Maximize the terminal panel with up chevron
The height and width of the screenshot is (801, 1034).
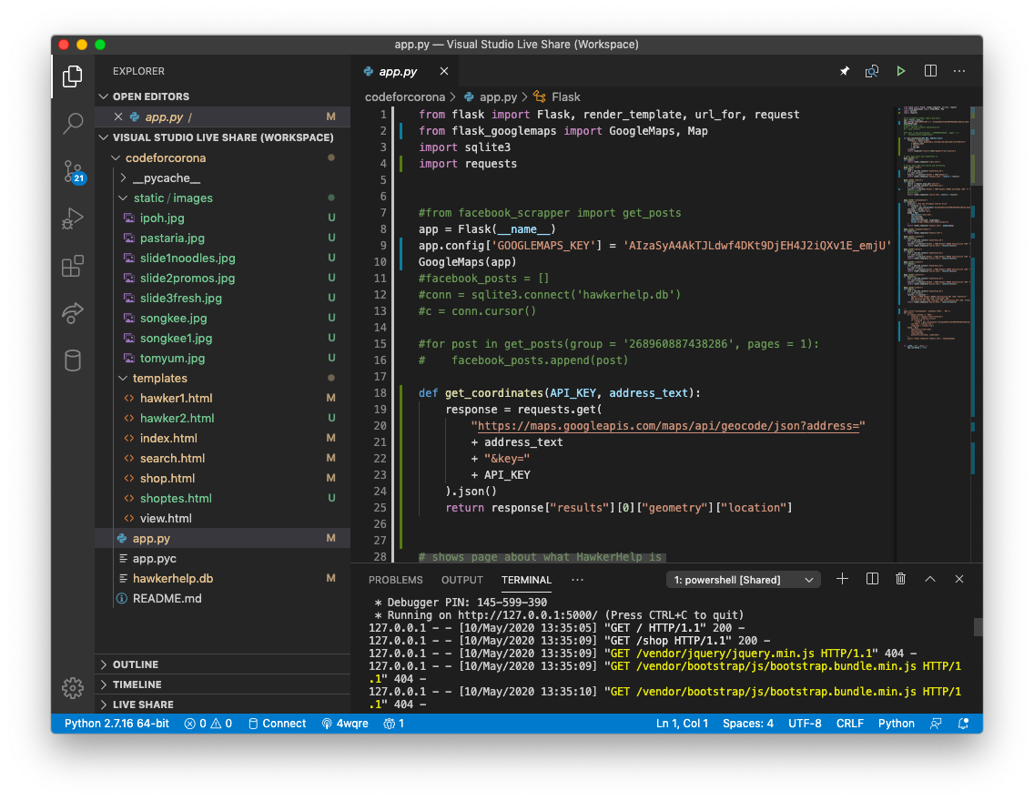coord(930,579)
